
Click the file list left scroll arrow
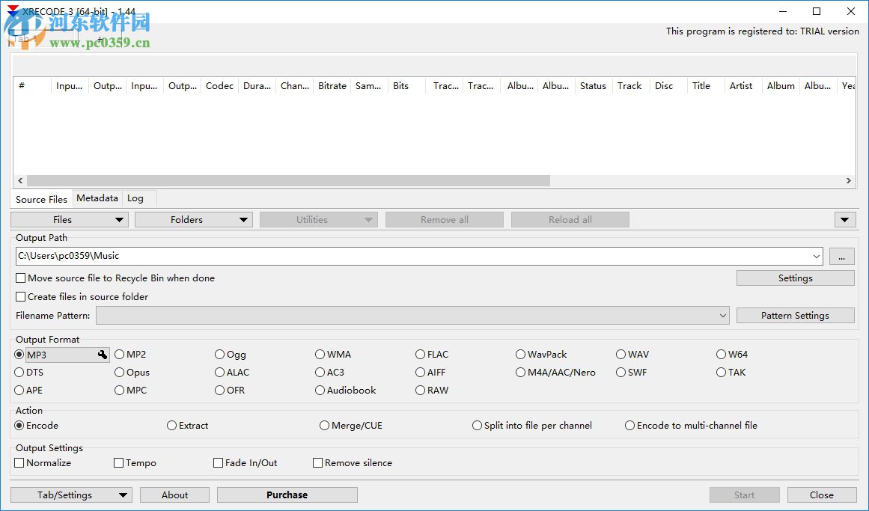20,180
